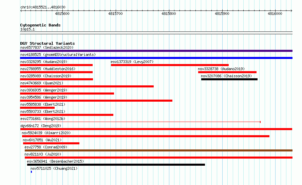The image size is (302, 185).
Task: Open the nsv2788955 (Huddleston2016) label
Action: pos(48,69)
